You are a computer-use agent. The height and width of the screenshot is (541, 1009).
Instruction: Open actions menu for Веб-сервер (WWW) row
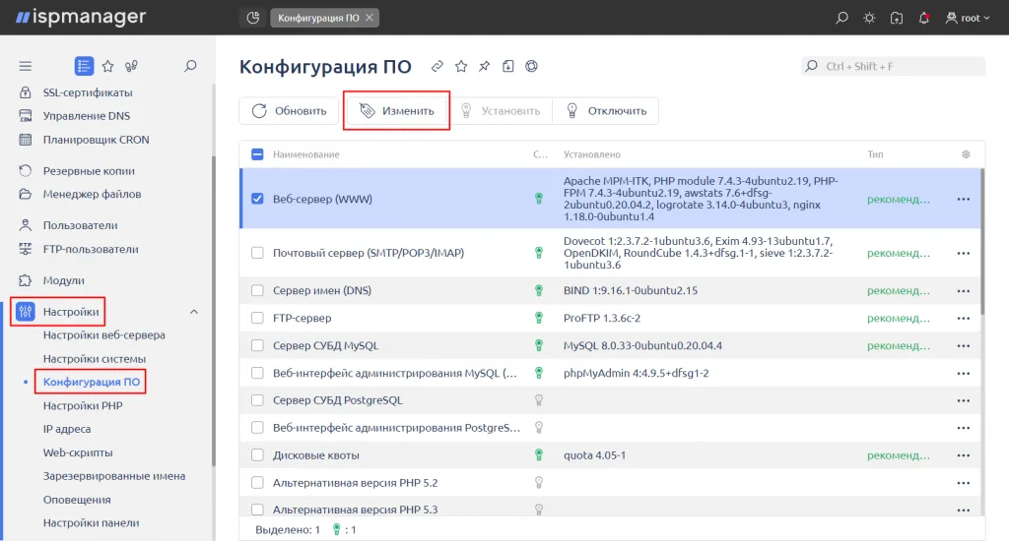click(x=964, y=199)
